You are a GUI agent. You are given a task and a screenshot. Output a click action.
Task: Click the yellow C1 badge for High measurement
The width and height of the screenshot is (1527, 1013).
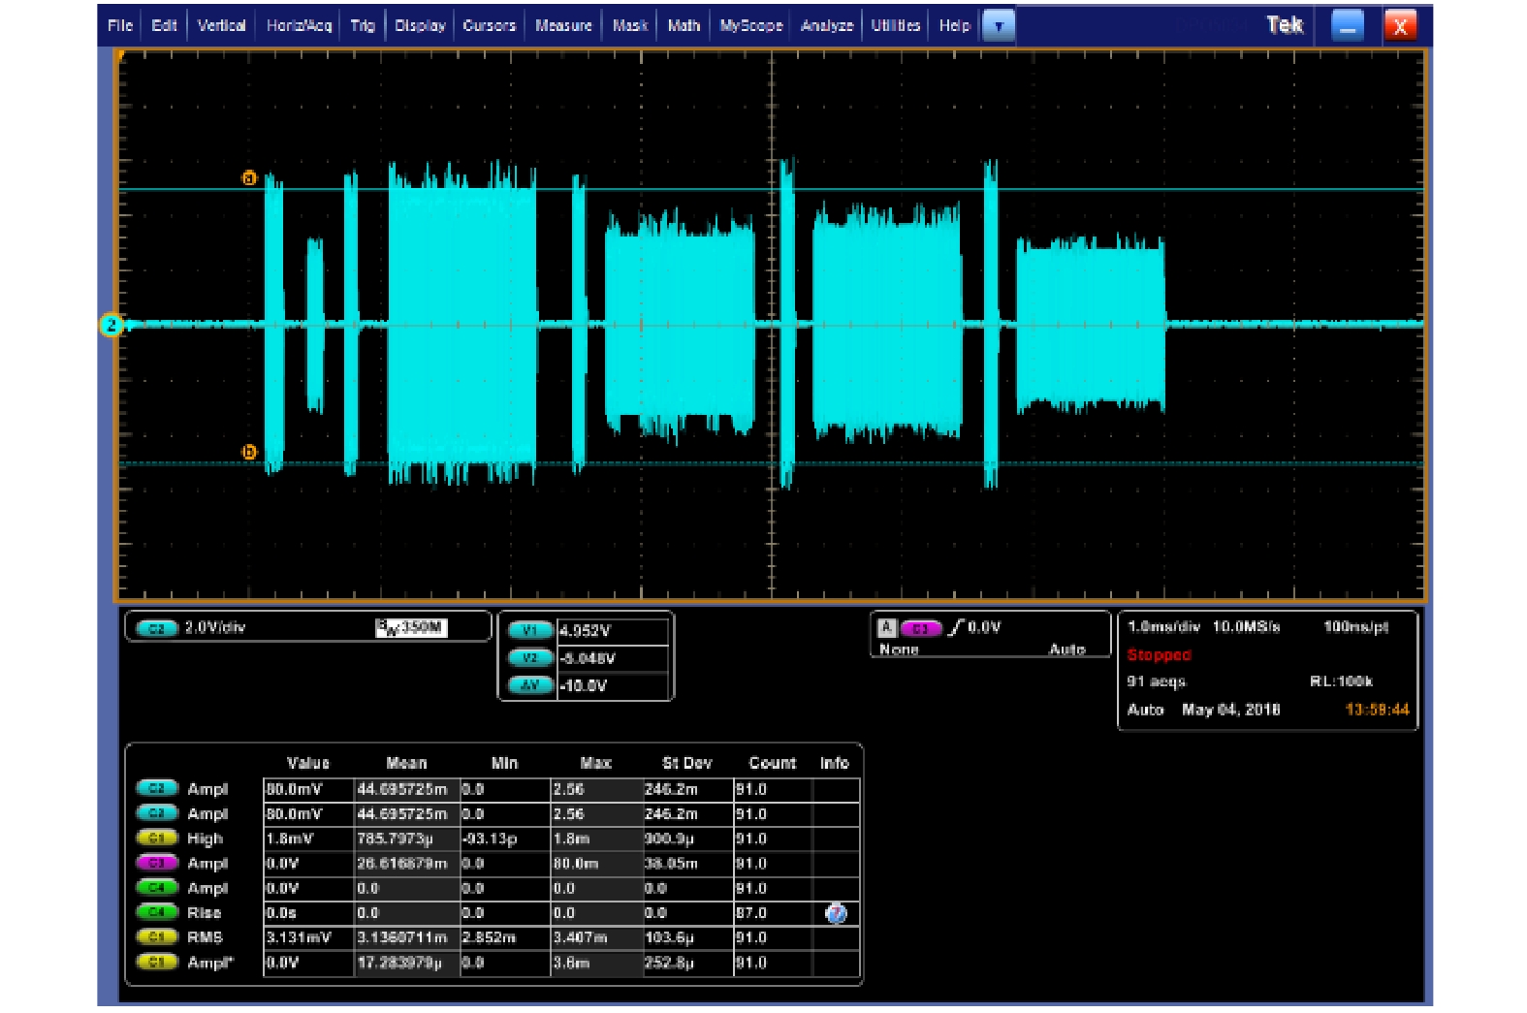tap(156, 839)
